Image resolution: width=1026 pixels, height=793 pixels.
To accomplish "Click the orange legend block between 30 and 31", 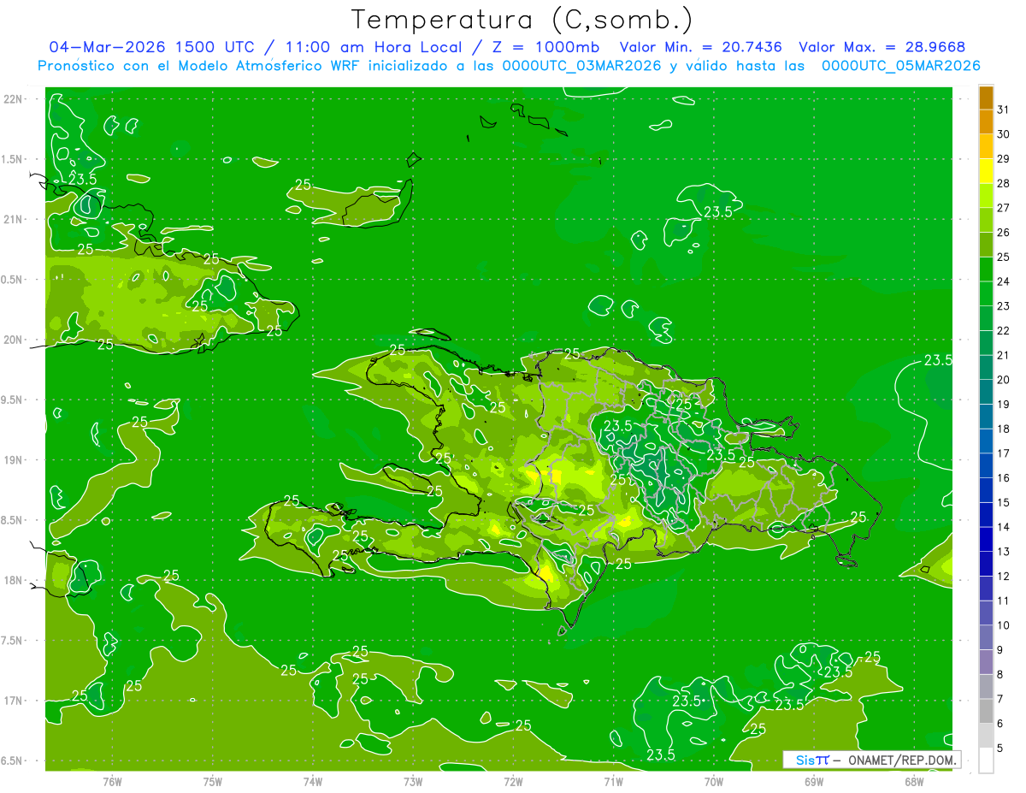I will [986, 121].
